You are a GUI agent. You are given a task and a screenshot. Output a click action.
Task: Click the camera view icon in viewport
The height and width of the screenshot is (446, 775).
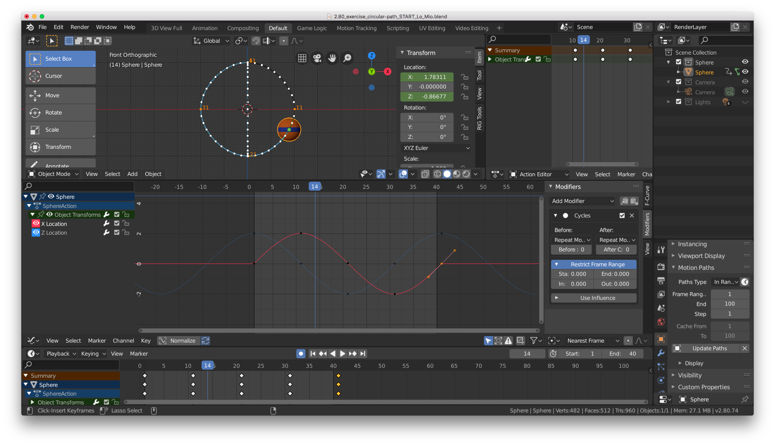tap(317, 58)
